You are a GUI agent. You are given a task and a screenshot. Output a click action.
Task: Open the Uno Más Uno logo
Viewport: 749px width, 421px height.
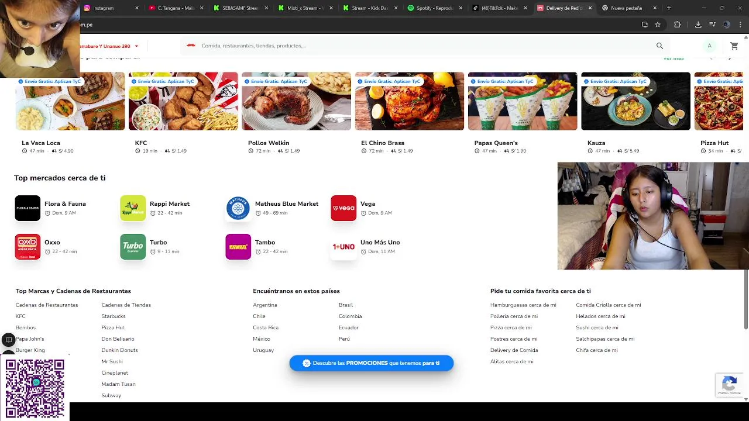(343, 247)
